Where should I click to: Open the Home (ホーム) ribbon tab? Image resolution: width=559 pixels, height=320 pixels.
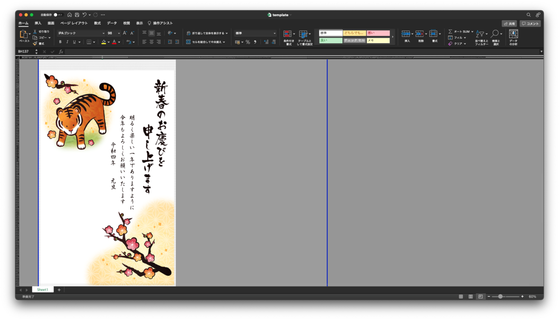coord(23,23)
